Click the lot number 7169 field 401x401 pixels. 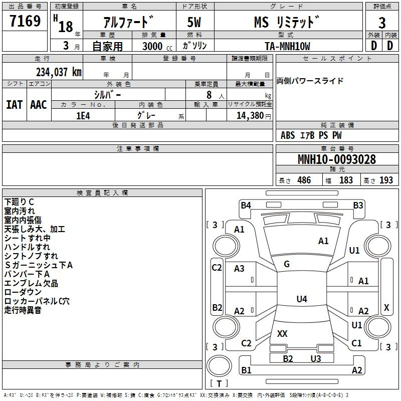(x=25, y=21)
